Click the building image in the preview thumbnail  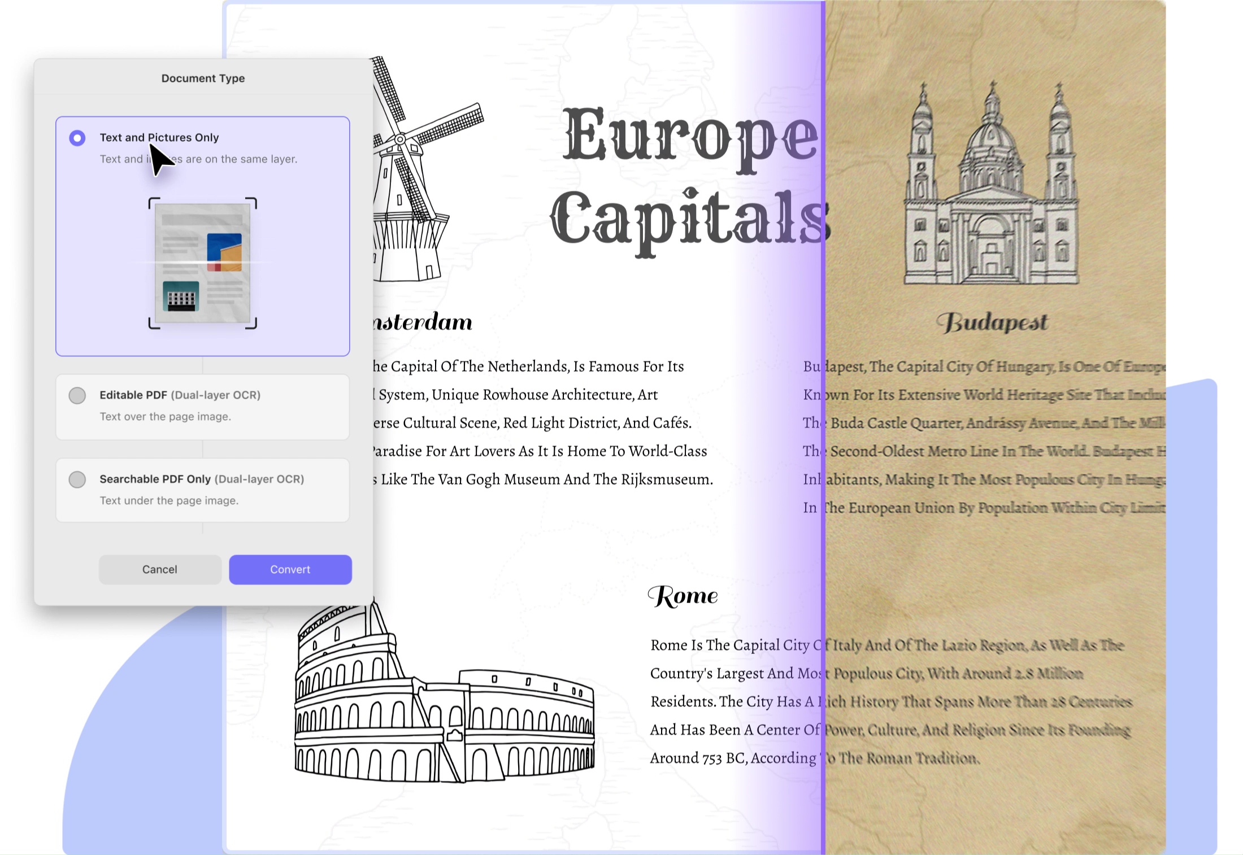(x=181, y=296)
